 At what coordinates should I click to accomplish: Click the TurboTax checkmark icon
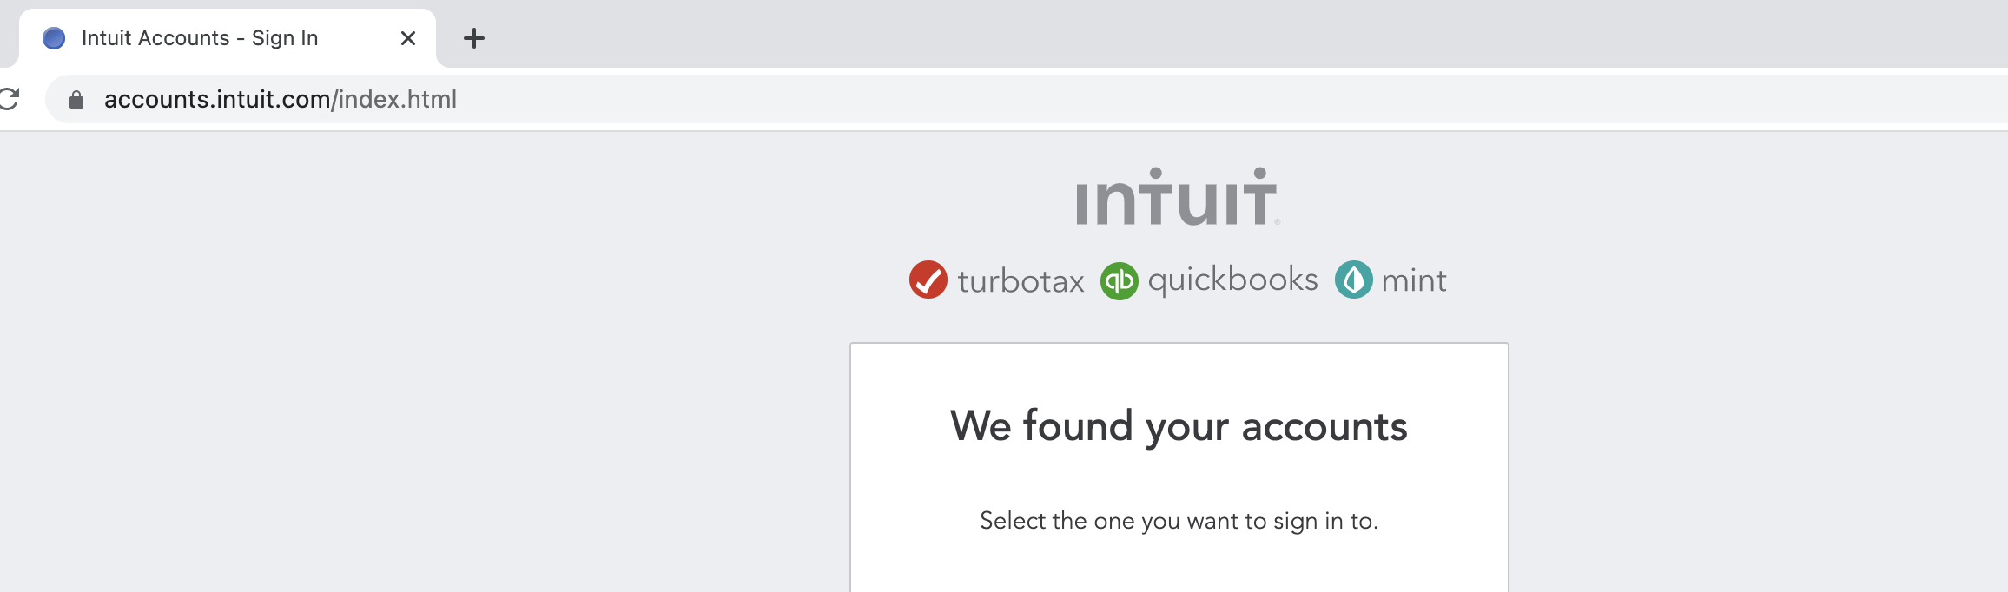927,280
